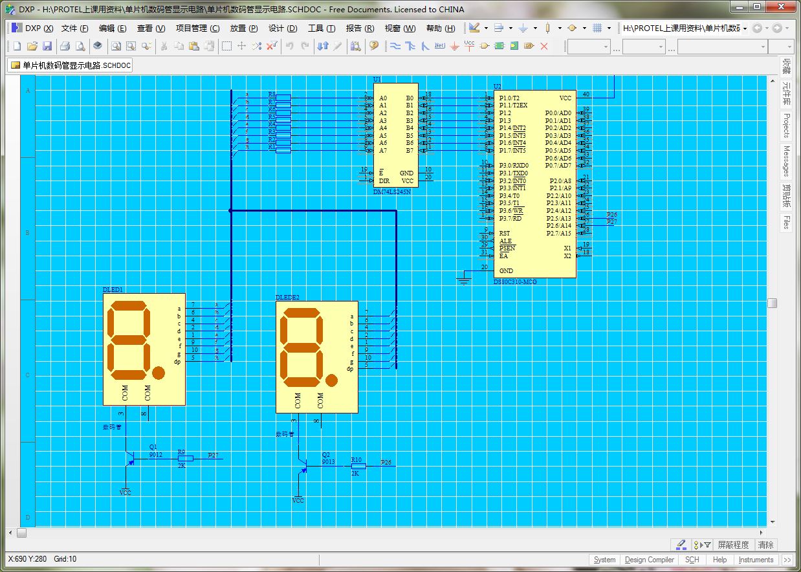Expand the document path address dropdown
Screen dimensions: 801x572
tap(745, 28)
